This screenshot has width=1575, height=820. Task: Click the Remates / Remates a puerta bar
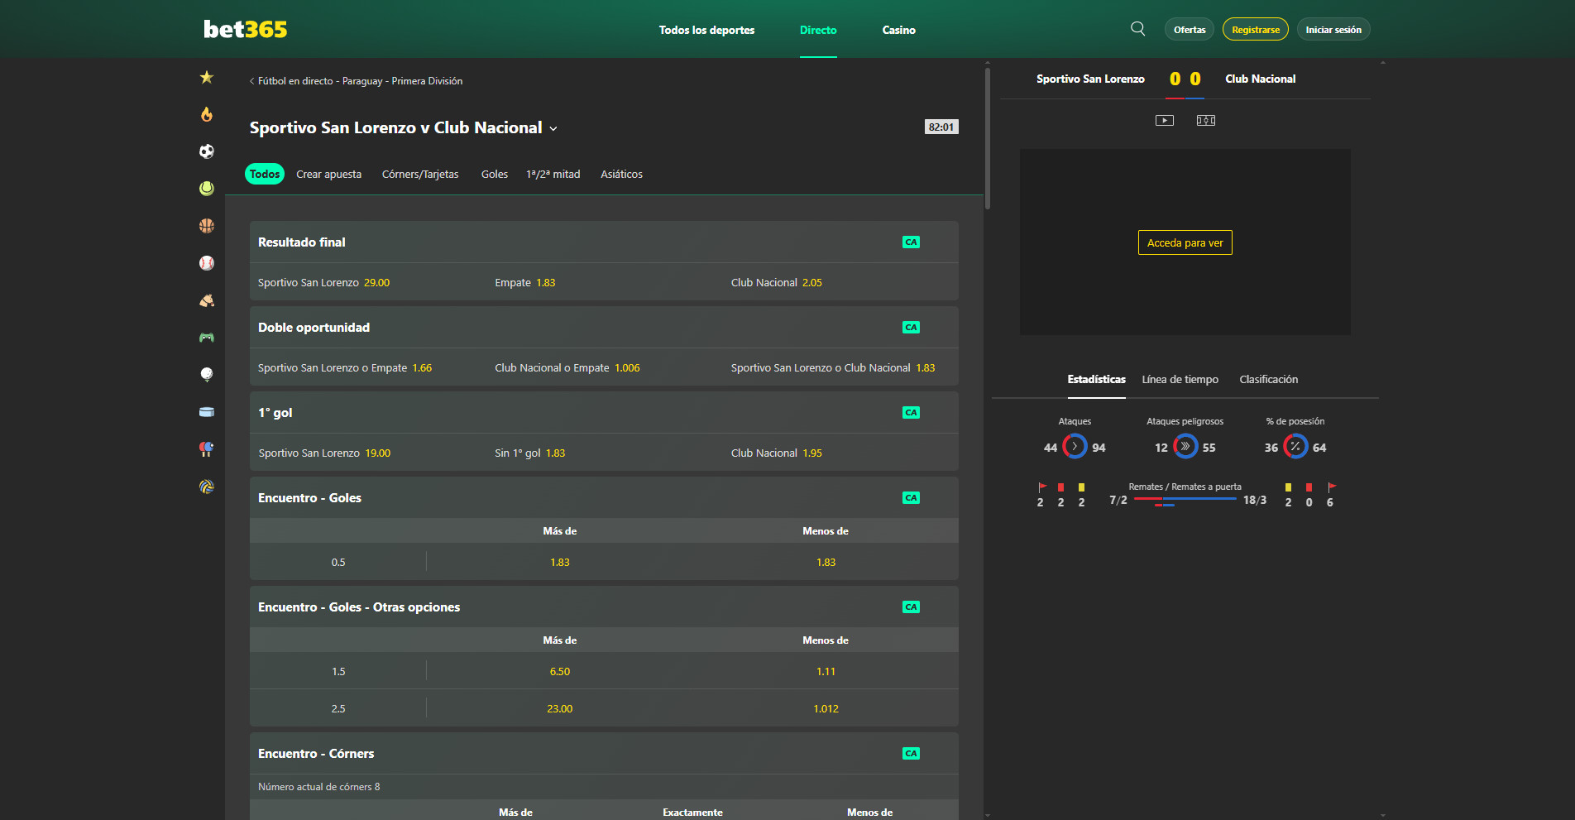click(x=1185, y=500)
